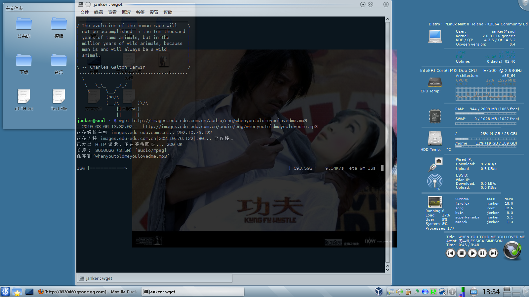
Task: Open the Text File document icon
Action: tap(59, 100)
